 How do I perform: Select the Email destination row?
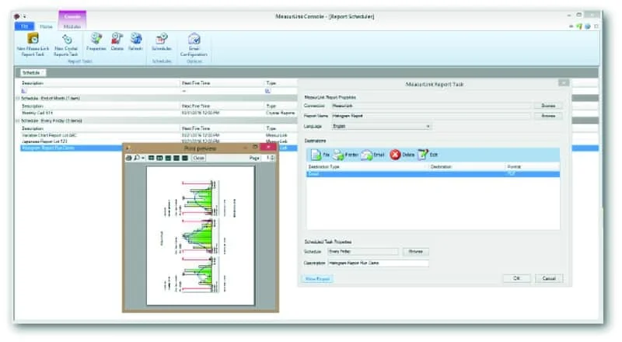[x=433, y=174]
